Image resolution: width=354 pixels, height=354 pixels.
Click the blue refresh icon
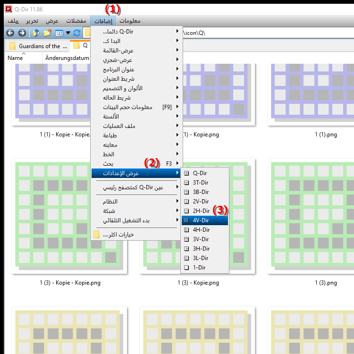pos(77,33)
